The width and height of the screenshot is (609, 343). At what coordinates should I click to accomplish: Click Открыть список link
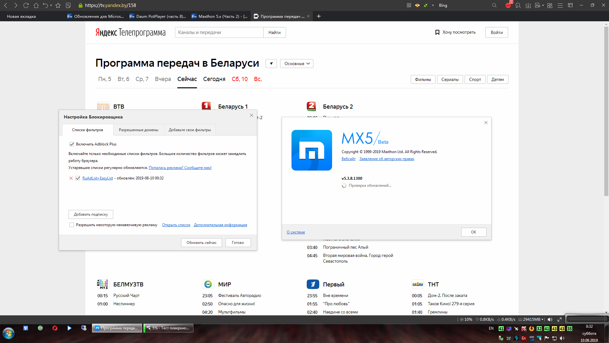(176, 225)
